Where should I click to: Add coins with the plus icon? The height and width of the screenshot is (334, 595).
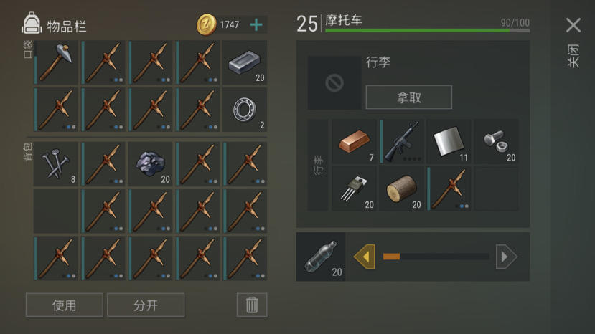pos(256,25)
